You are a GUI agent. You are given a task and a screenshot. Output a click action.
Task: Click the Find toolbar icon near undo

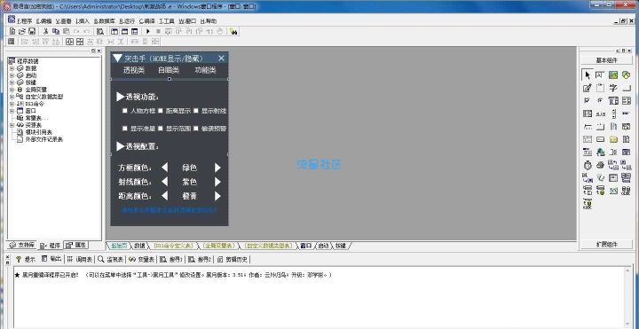(x=99, y=31)
